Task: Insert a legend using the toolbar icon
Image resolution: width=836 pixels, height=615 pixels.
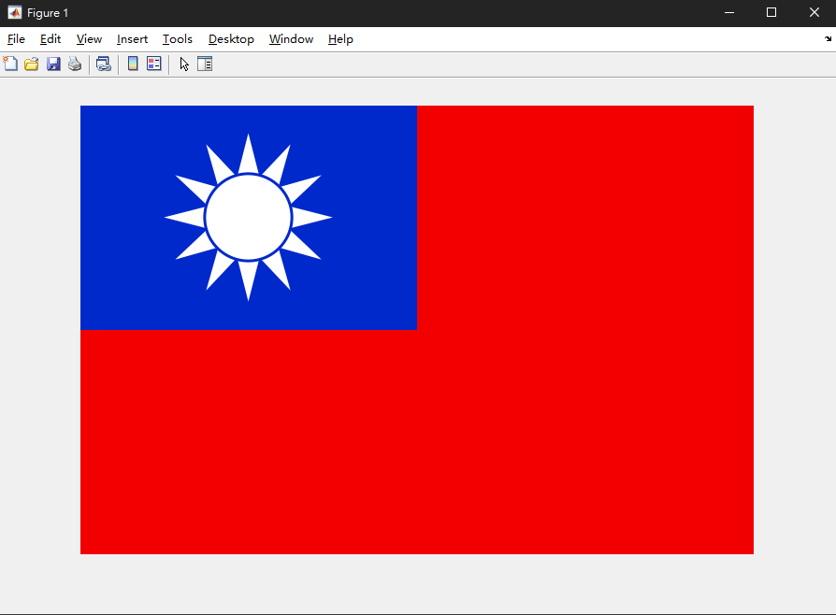Action: pyautogui.click(x=154, y=64)
